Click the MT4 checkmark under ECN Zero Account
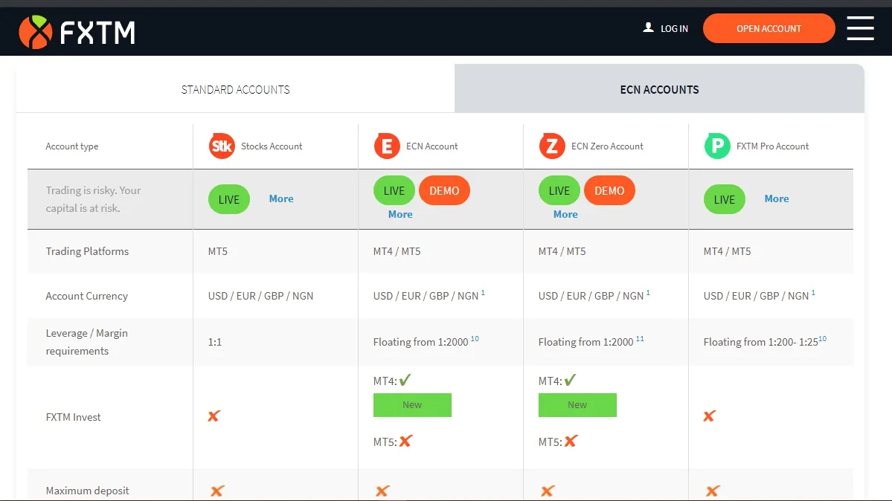 click(x=570, y=380)
